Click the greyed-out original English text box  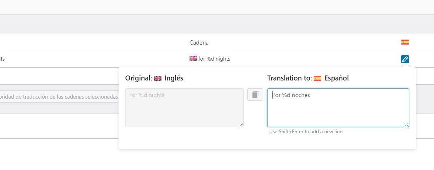pyautogui.click(x=184, y=109)
